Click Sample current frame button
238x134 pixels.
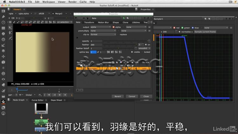(x=205, y=32)
